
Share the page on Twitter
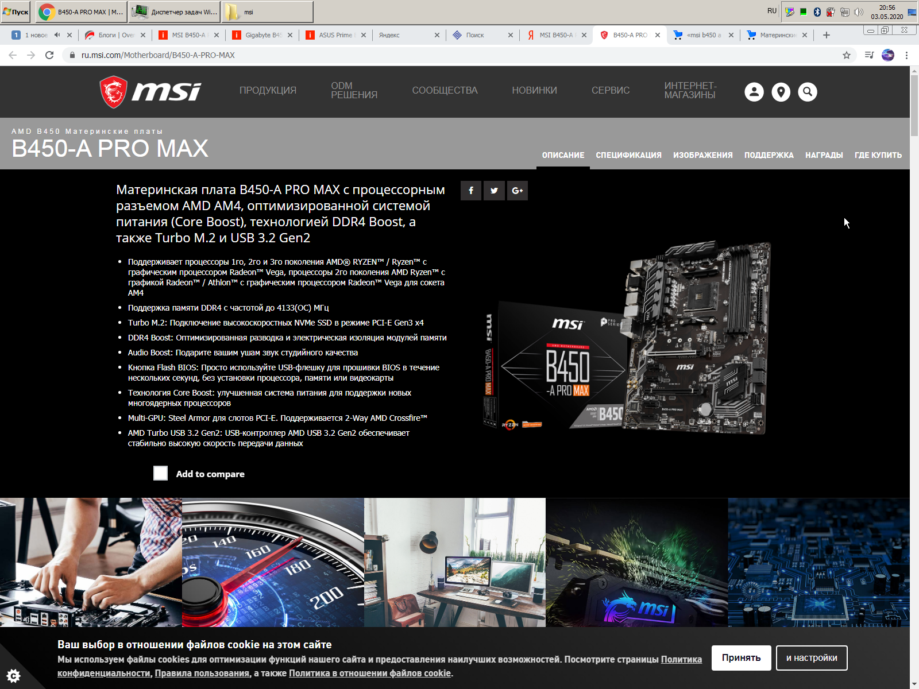(494, 191)
